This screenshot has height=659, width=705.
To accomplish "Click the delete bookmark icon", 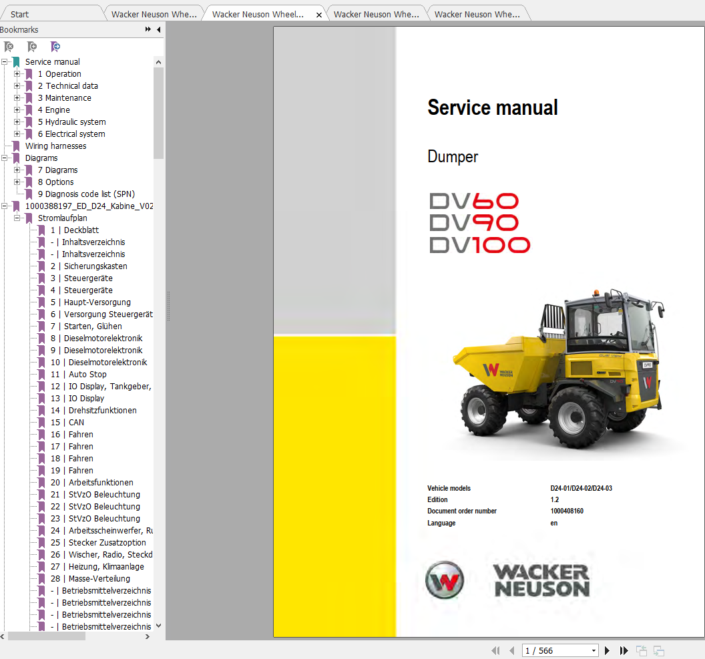I will pos(9,47).
